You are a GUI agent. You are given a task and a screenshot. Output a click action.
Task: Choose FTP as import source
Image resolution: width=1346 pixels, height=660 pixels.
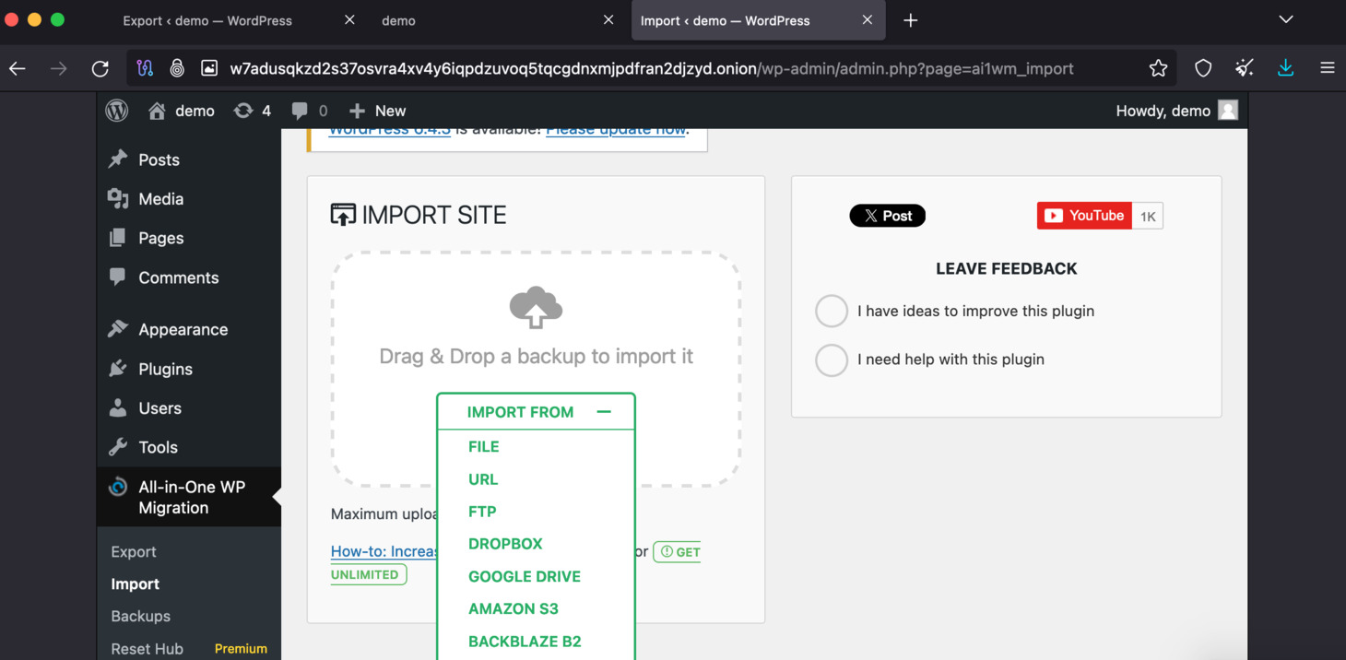click(x=482, y=512)
